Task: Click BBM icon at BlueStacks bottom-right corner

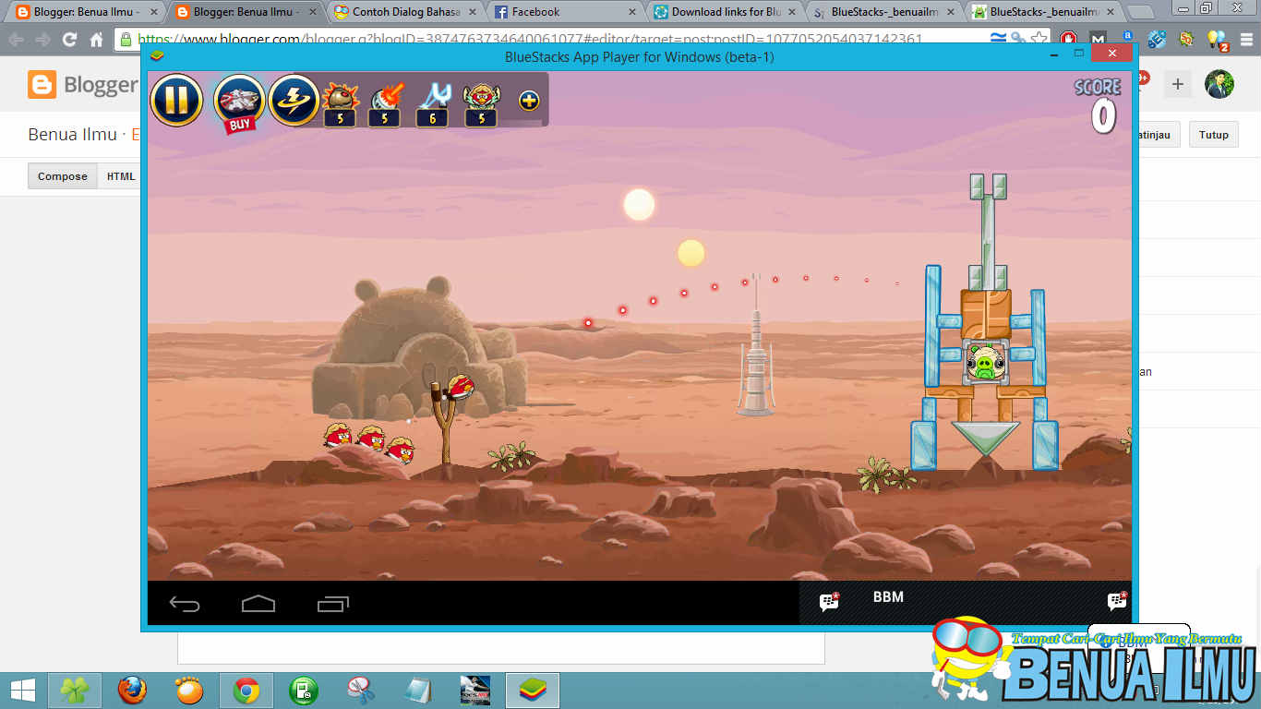Action: click(1117, 601)
